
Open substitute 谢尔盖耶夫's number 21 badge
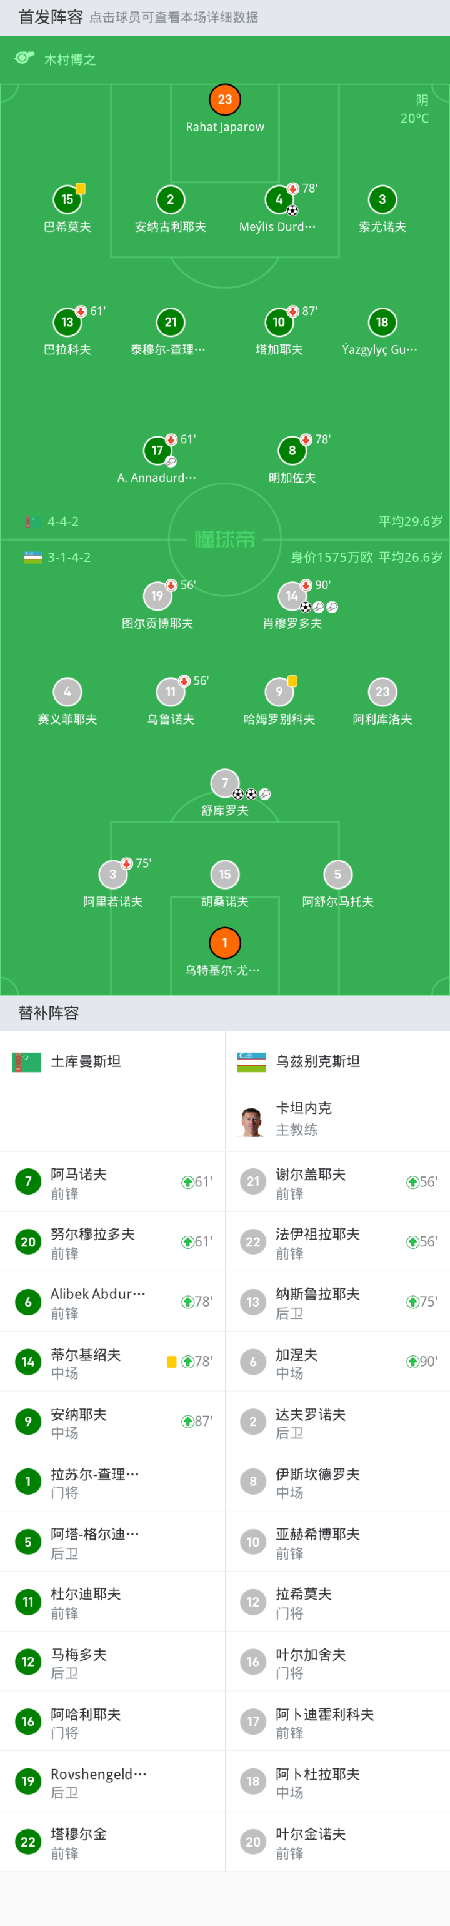(x=253, y=1181)
